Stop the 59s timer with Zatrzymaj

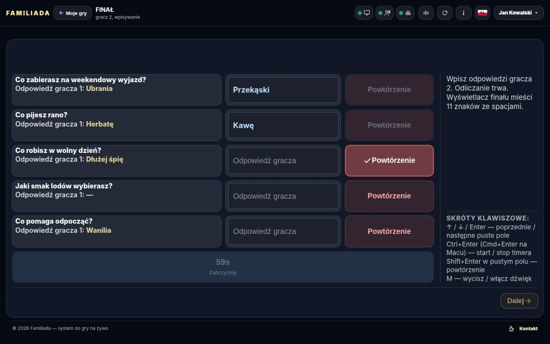[x=223, y=267]
